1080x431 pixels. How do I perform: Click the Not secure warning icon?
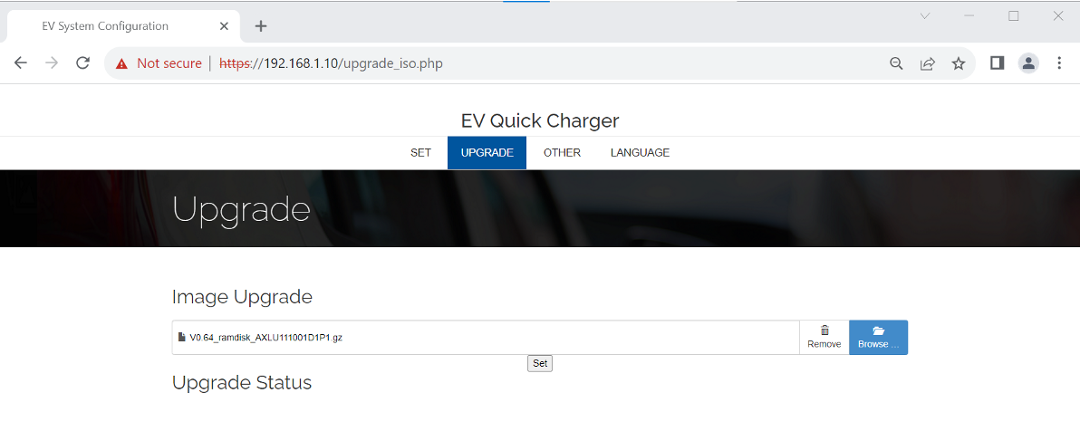pos(121,63)
